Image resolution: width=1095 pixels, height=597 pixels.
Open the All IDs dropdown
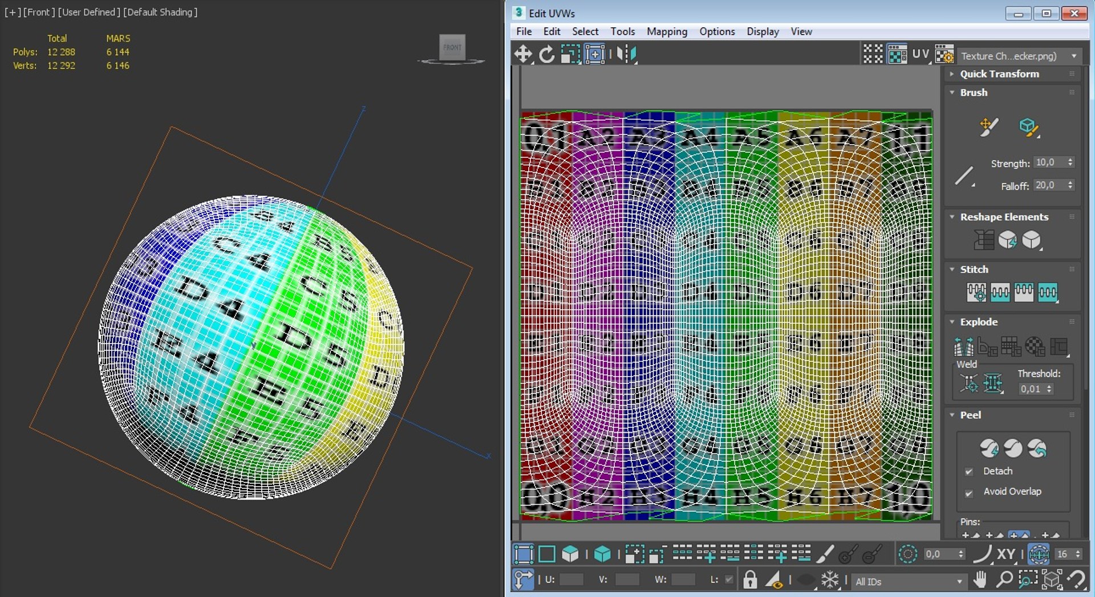pos(909,581)
